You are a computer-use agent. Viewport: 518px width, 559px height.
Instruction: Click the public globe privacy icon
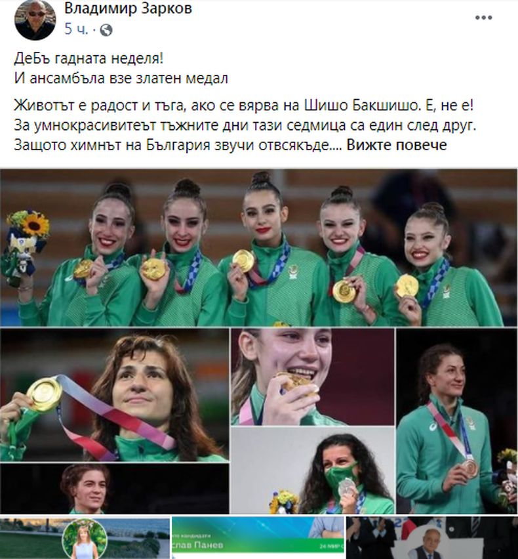[106, 30]
